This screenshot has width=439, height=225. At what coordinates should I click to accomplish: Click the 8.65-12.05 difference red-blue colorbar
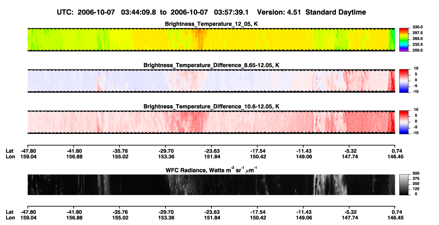click(404, 81)
